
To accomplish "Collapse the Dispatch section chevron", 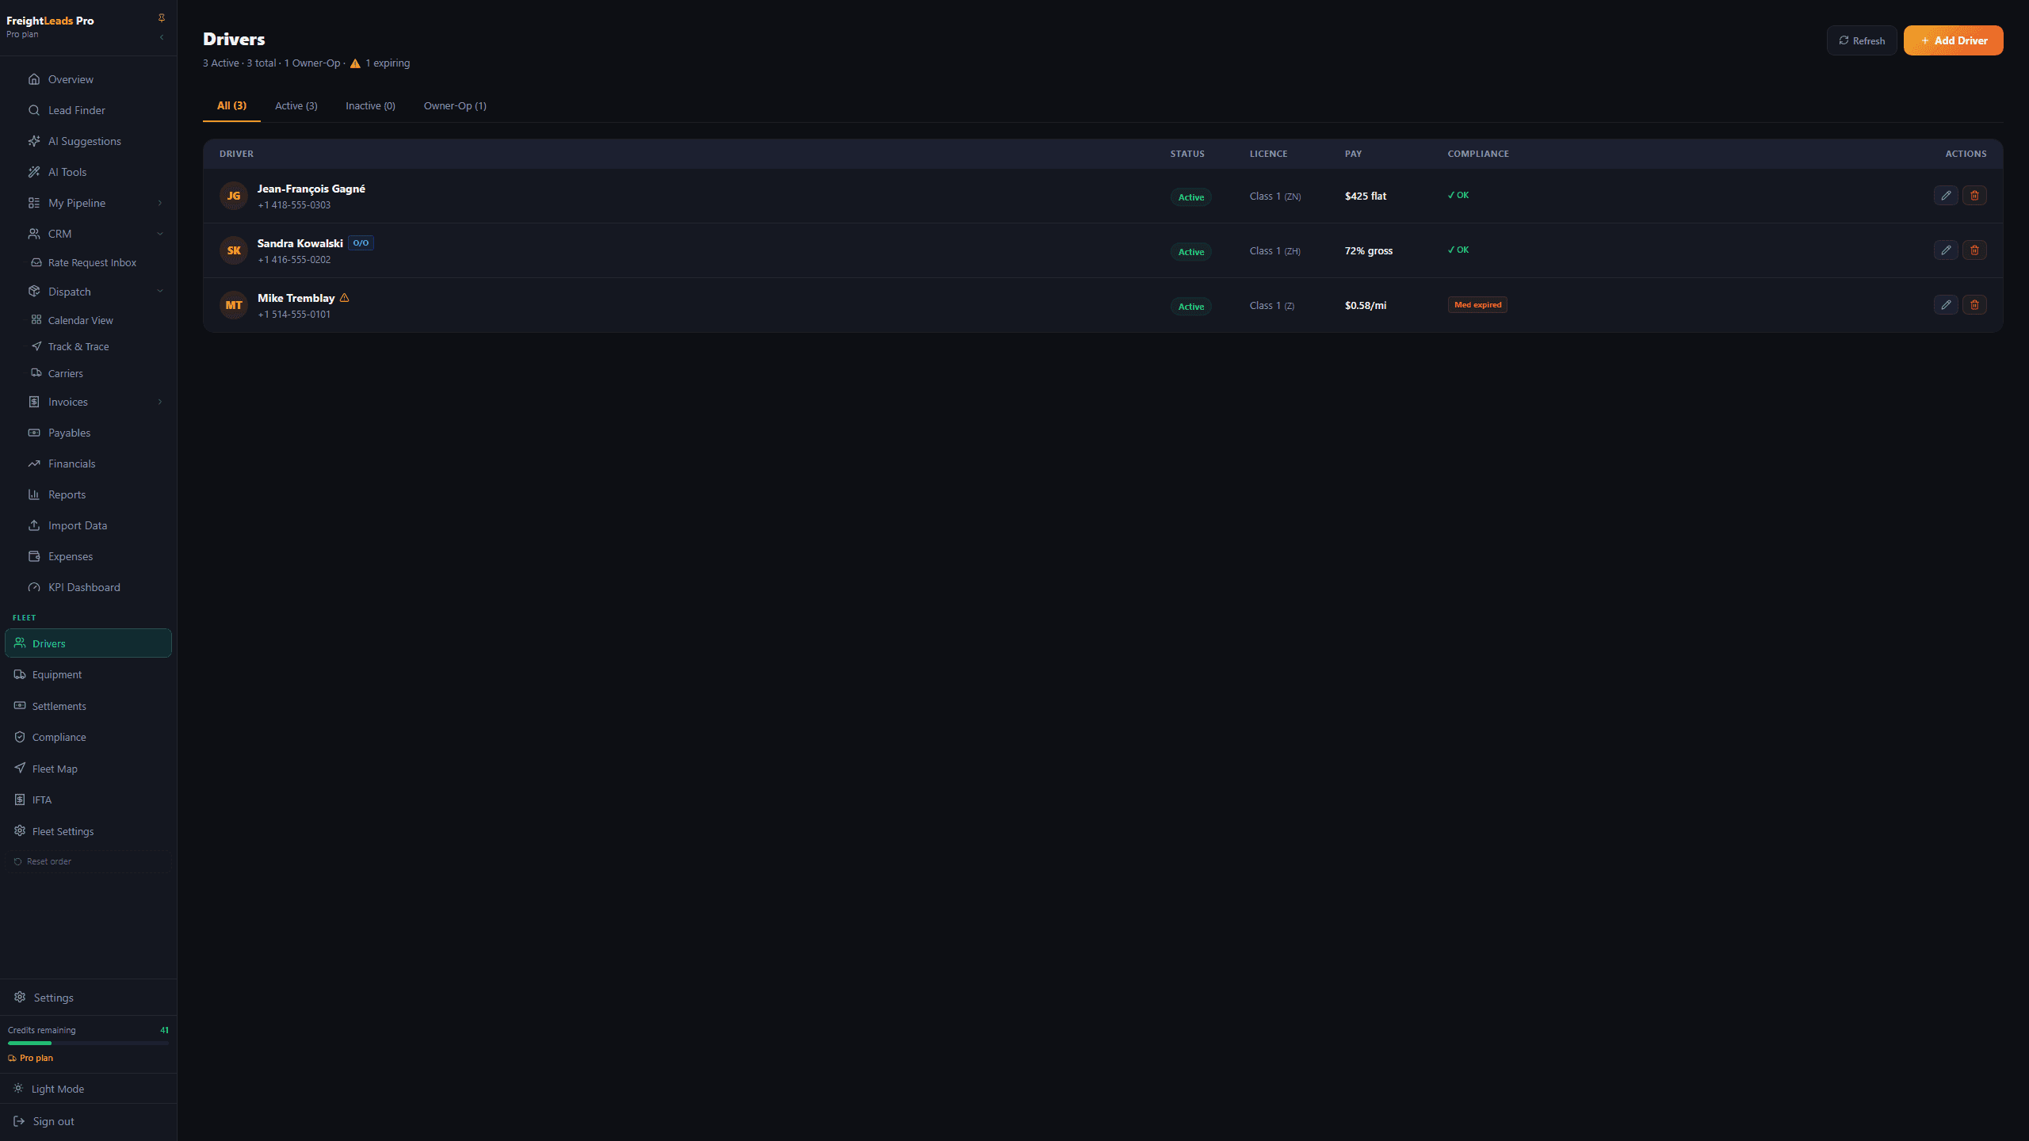I will pos(160,292).
